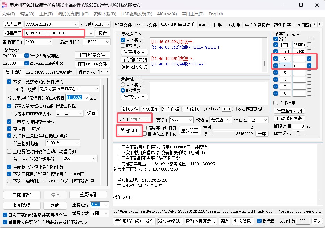The width and height of the screenshot is (325, 228).
Task: Switch to the EEPROM文件 tab
Action: 146,25
